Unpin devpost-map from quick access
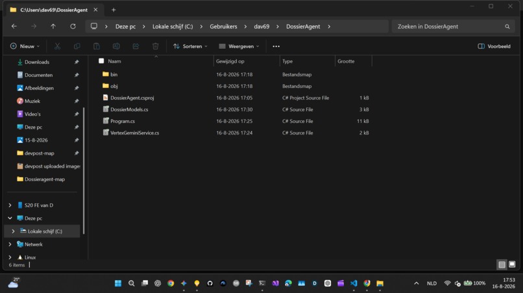The height and width of the screenshot is (293, 523). 77,153
